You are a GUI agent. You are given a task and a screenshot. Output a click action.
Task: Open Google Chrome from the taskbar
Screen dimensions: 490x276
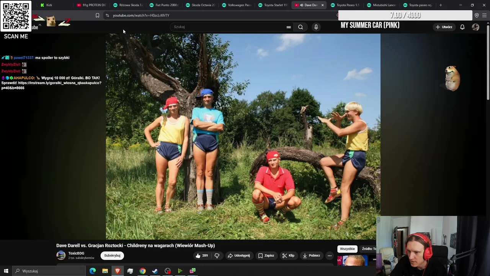[x=142, y=271]
